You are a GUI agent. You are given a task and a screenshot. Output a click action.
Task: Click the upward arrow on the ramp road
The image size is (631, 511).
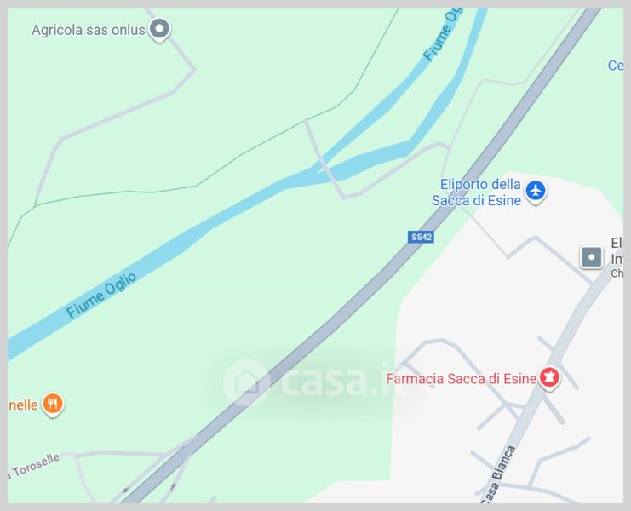(173, 486)
